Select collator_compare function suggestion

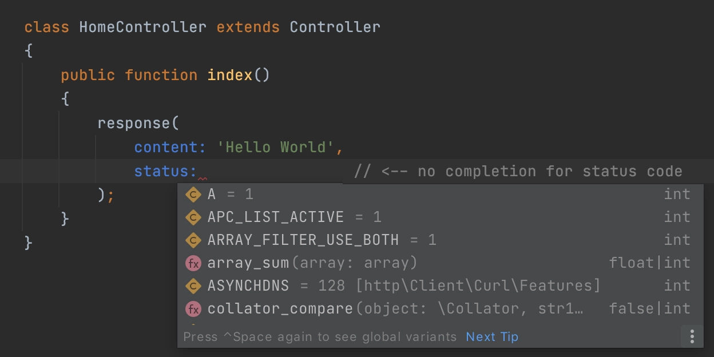438,309
